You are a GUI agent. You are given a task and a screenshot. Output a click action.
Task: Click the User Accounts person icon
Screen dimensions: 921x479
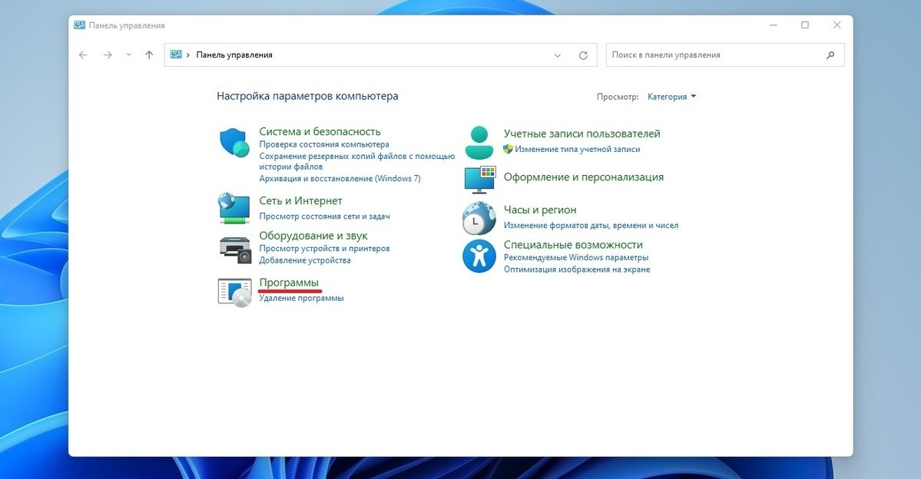point(479,143)
